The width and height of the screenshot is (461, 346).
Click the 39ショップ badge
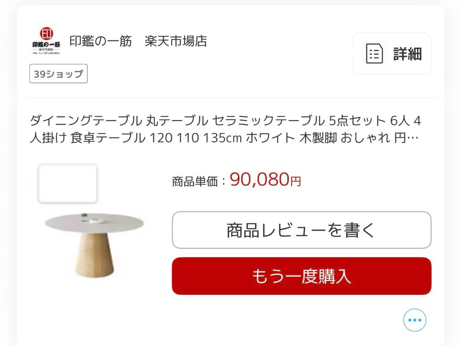[58, 73]
